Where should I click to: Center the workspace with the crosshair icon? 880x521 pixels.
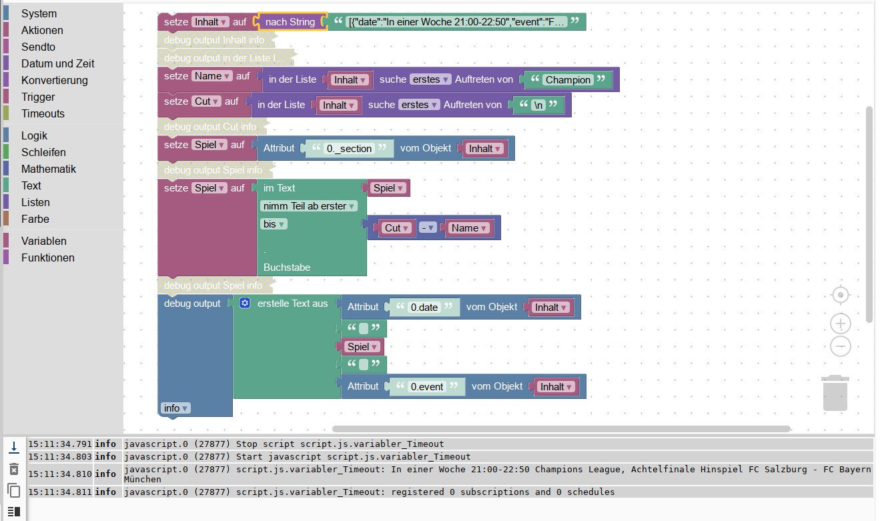click(x=841, y=295)
